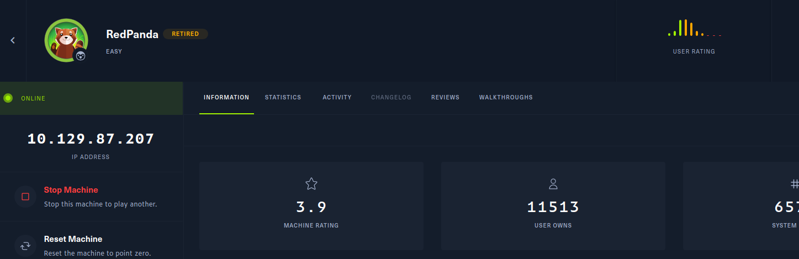Click the EASY difficulty label
The image size is (799, 259).
[x=114, y=51]
